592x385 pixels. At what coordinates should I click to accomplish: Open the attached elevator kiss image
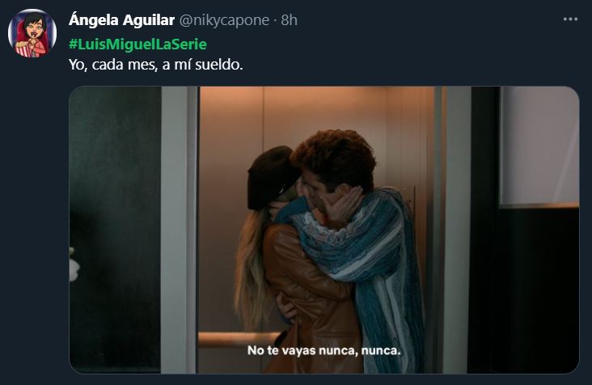coord(324,230)
